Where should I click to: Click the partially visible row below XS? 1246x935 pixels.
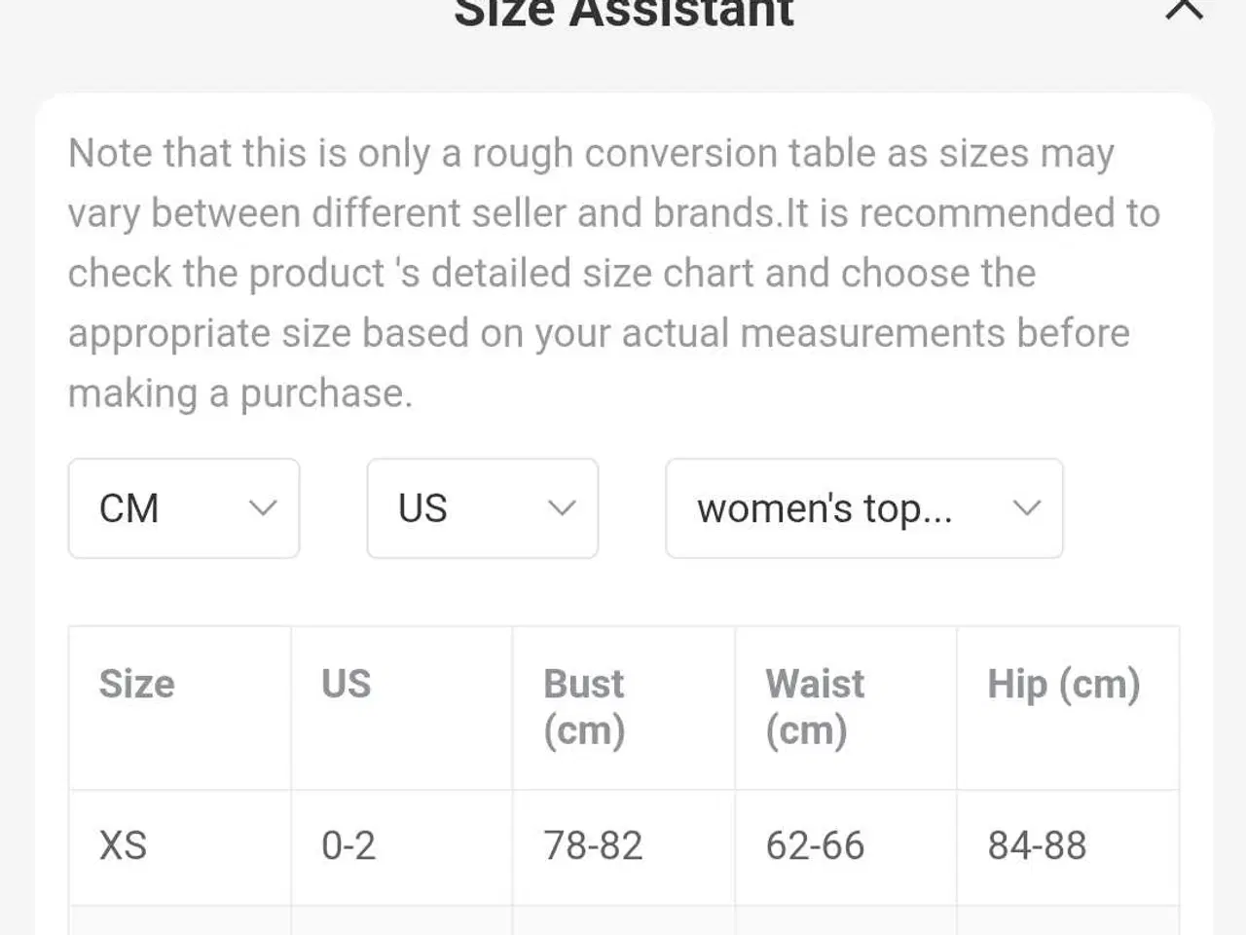pyautogui.click(x=623, y=921)
